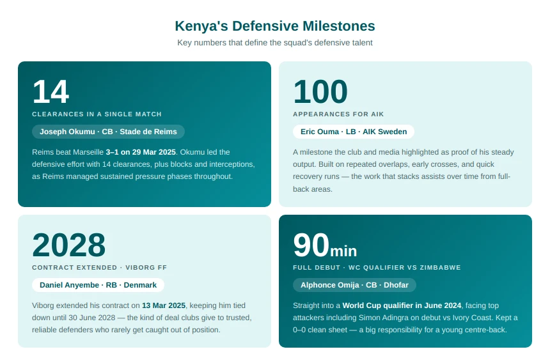Click the subtitle "Key numbers that define the squad's defensive talent"

(x=274, y=43)
